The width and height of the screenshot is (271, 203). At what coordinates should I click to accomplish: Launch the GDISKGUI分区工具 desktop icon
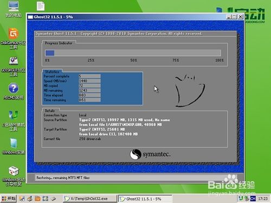pyautogui.click(x=14, y=67)
